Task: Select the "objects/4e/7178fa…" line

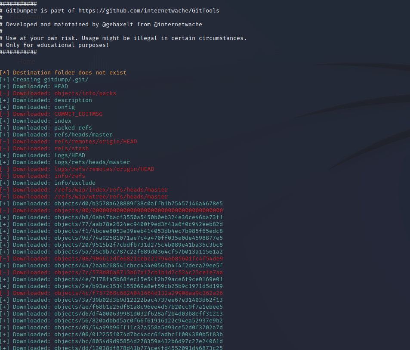Action: click(x=111, y=279)
